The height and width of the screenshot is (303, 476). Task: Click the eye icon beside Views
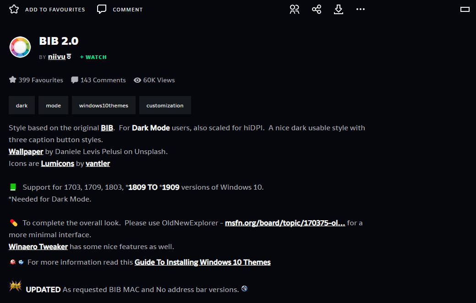[x=137, y=80]
